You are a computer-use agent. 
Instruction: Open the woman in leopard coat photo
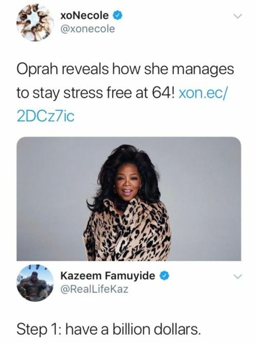pyautogui.click(x=129, y=198)
